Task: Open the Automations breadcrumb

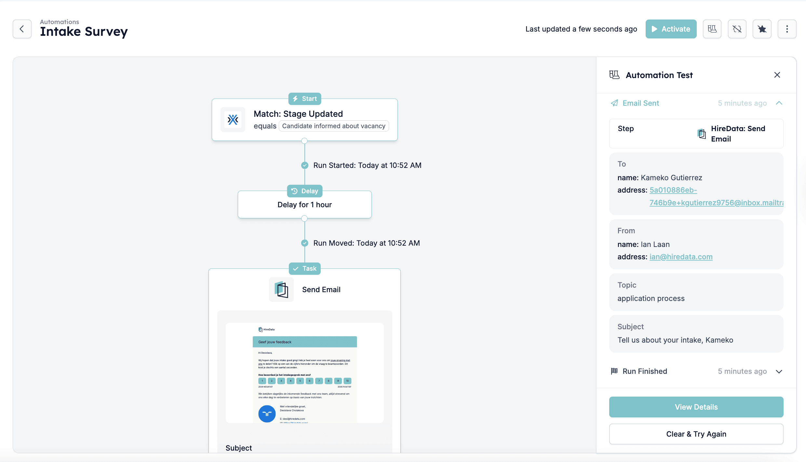Action: coord(60,22)
